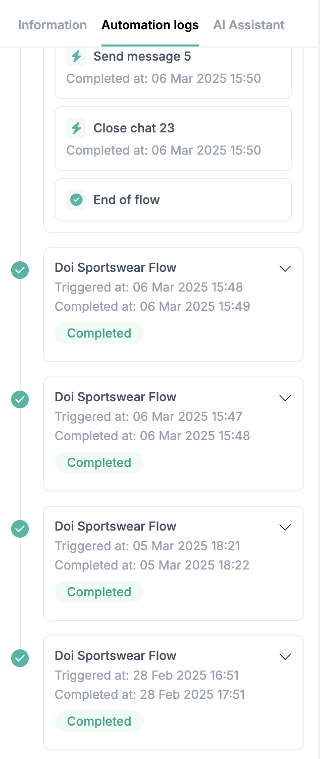Click Completed badge on 15:48 flow
Screen dimensions: 320x759
coord(99,334)
